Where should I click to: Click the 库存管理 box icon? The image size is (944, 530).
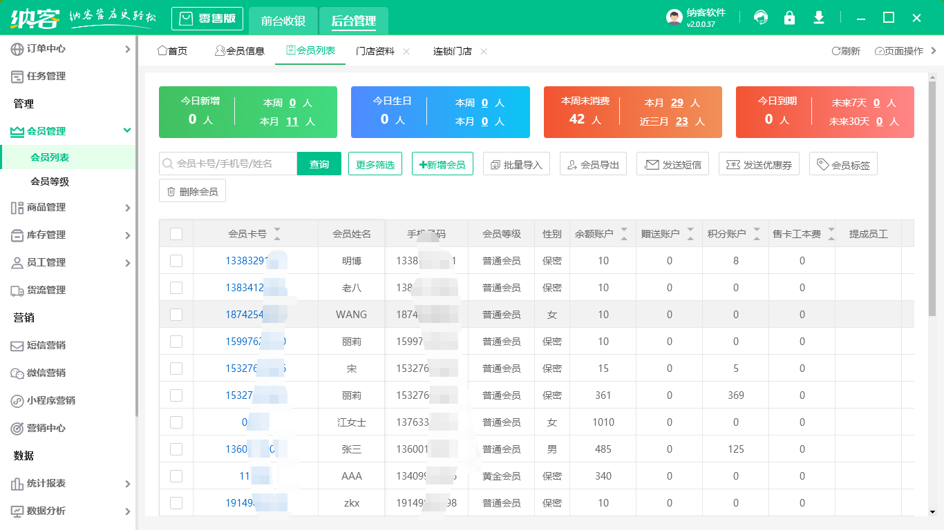17,235
